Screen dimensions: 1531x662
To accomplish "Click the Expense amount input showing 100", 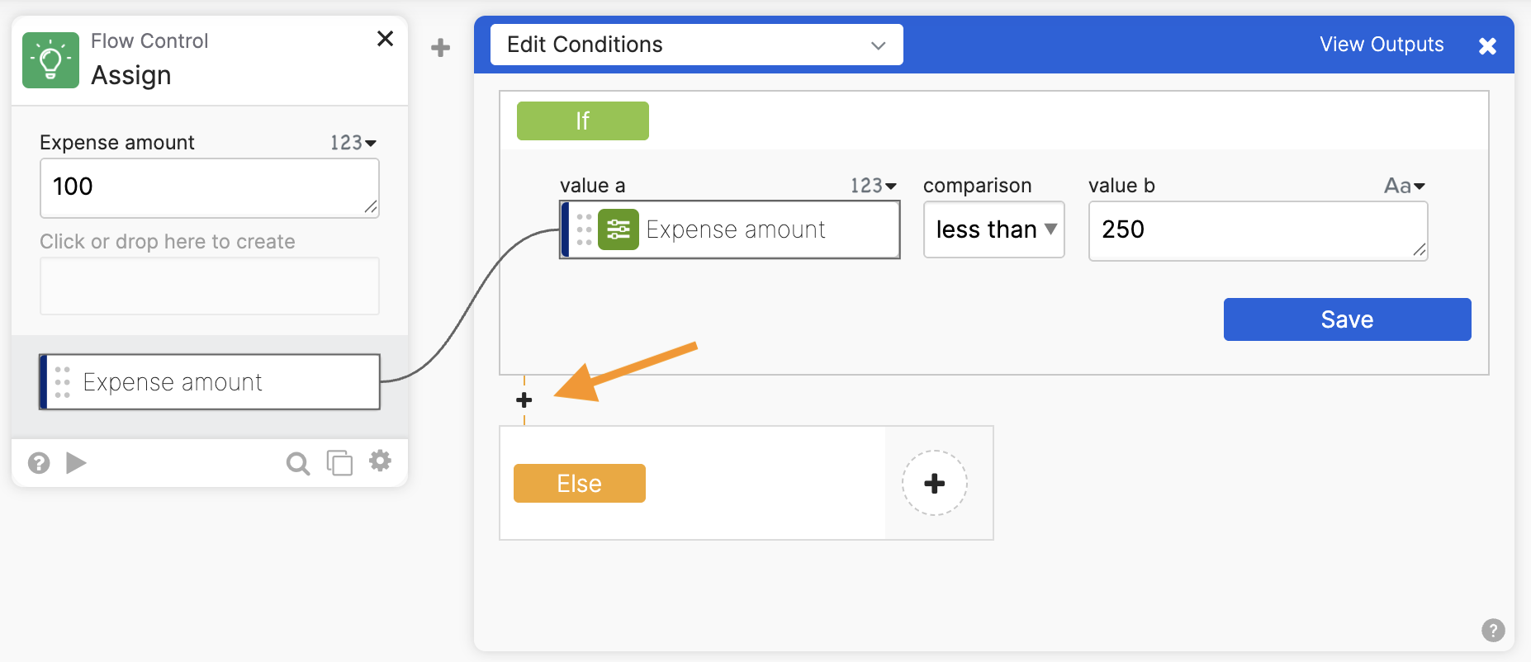I will coord(209,188).
